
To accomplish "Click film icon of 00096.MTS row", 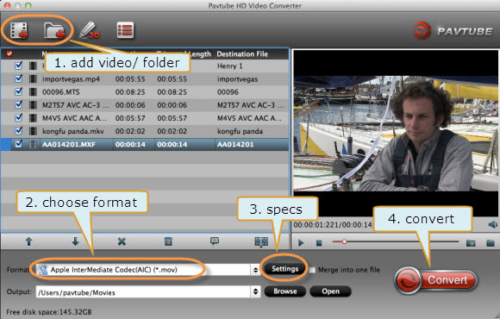I will pos(33,92).
